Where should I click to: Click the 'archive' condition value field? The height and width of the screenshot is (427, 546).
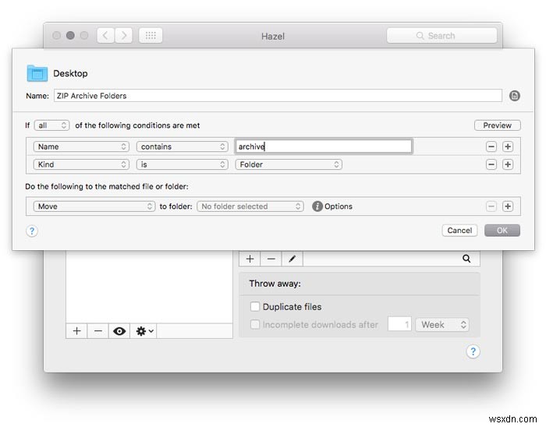324,146
